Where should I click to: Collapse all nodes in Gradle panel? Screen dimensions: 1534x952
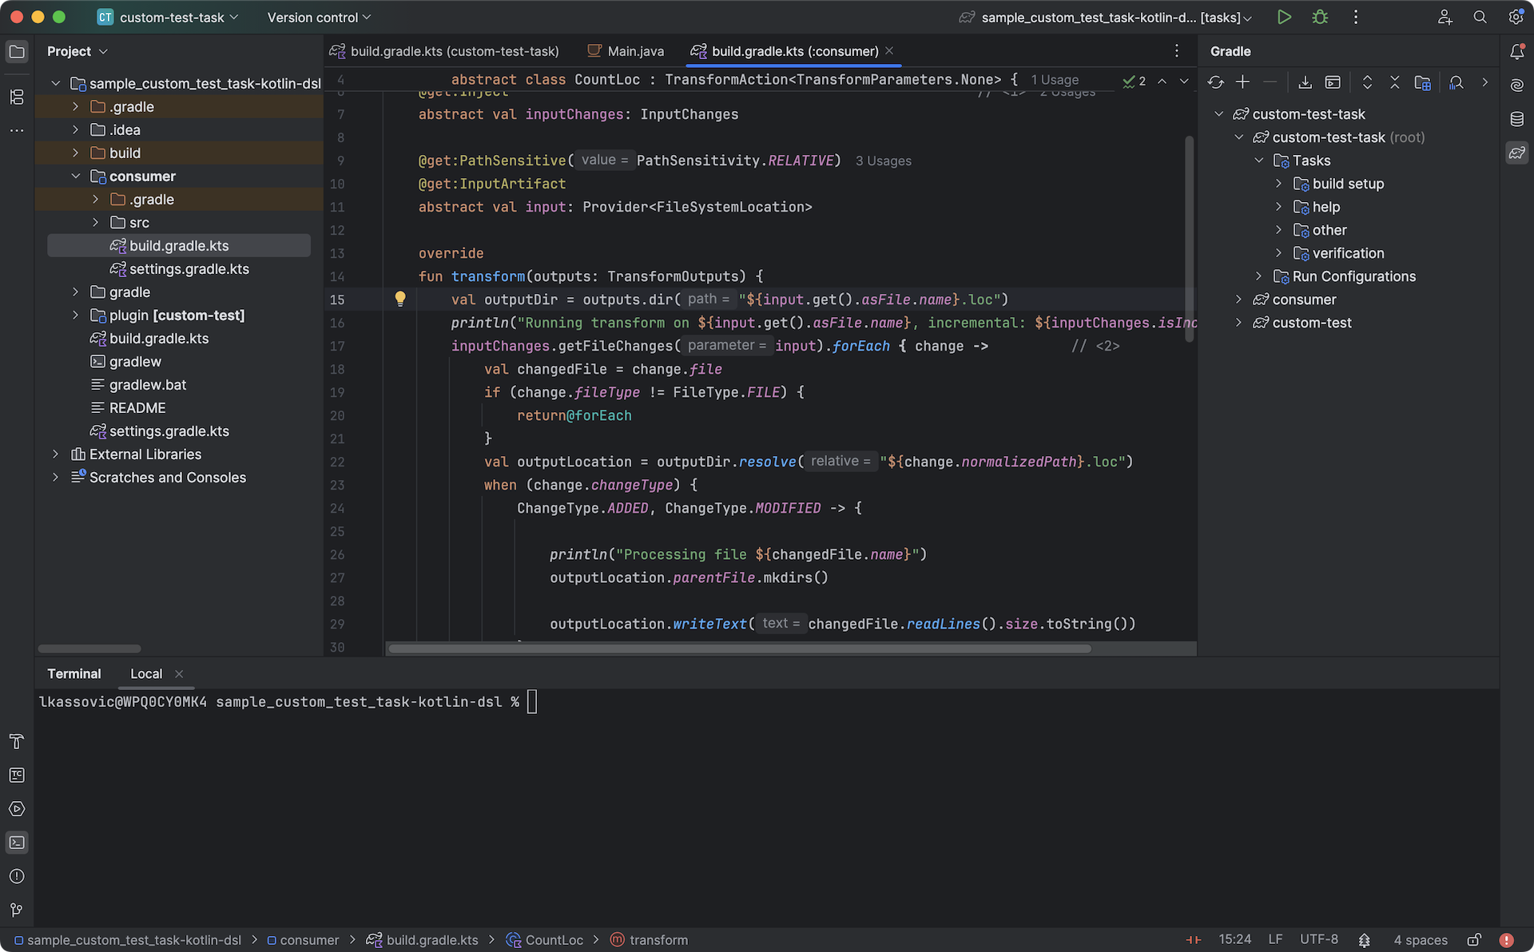(x=1394, y=82)
